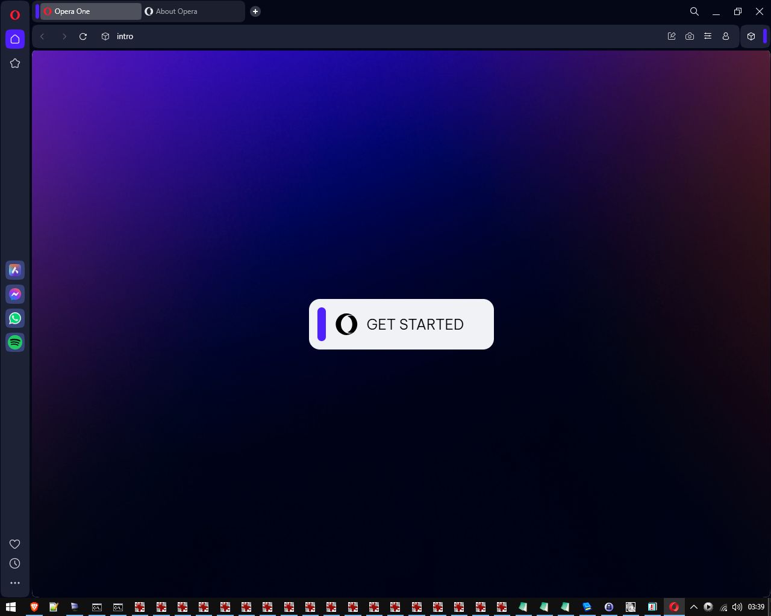Go to the Start Page home icon
The width and height of the screenshot is (771, 616).
[15, 39]
